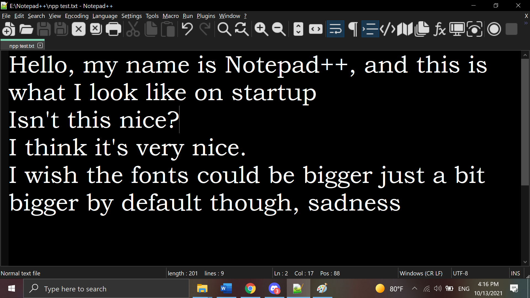
Task: Undo the last action
Action: pyautogui.click(x=187, y=29)
